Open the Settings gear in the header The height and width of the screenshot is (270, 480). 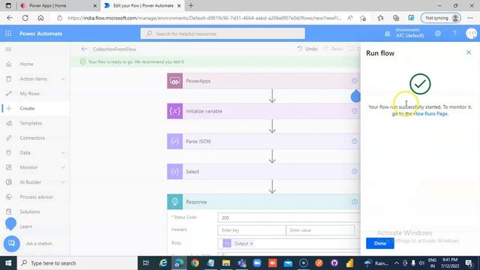(x=438, y=33)
